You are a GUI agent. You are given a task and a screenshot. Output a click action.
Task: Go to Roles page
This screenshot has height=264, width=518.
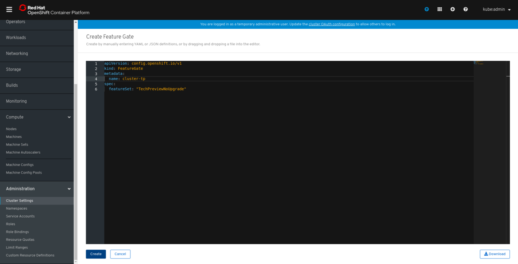click(x=10, y=224)
